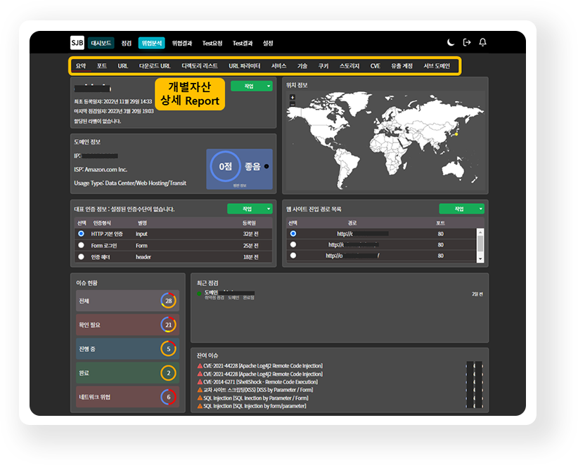Click the logout icon in header
The image size is (578, 465).
(467, 43)
